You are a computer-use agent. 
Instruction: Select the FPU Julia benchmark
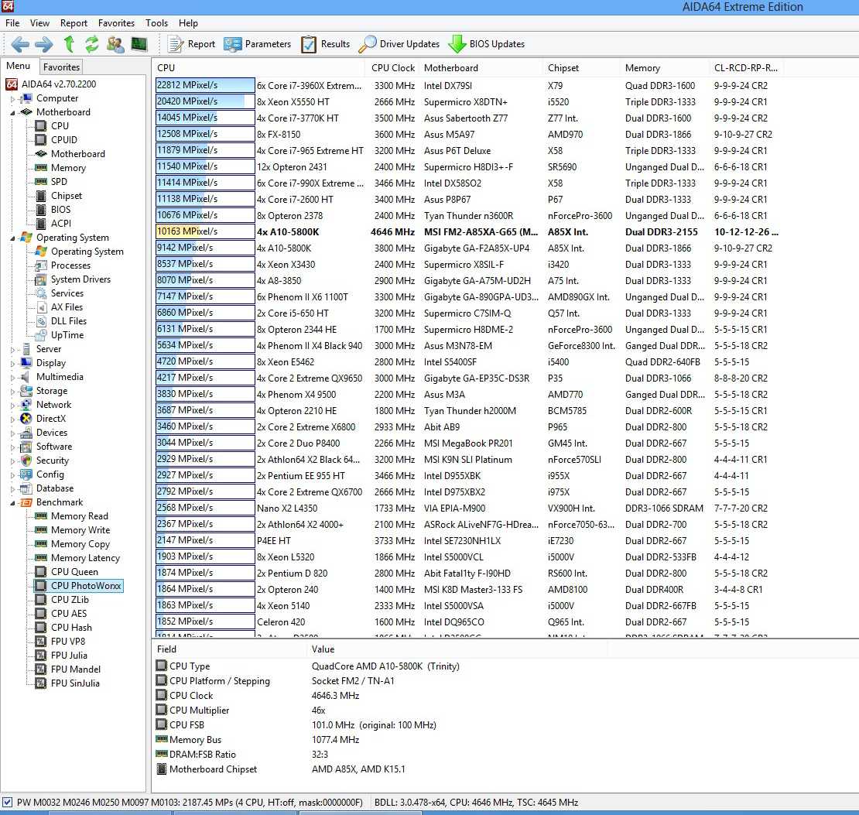(69, 656)
